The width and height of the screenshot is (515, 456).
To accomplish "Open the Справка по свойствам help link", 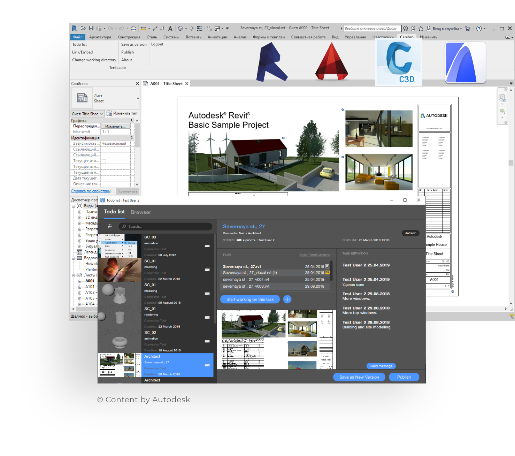I will click(91, 191).
